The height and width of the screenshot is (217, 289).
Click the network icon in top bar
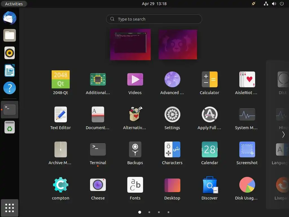point(266,4)
